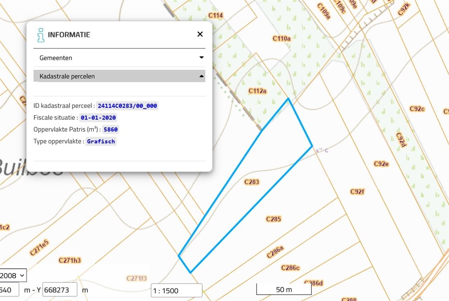This screenshot has width=449, height=301.
Task: Select the parcel ID 24114C0283/00_000 value
Action: (127, 105)
